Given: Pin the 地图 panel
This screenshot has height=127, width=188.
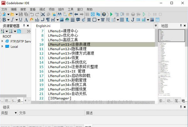Looking at the screenshot, I should pos(181,25).
